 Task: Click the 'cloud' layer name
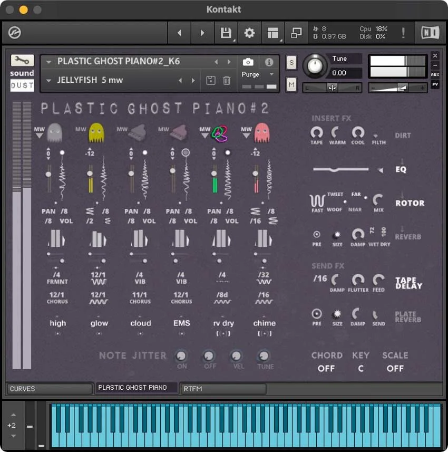click(x=141, y=323)
